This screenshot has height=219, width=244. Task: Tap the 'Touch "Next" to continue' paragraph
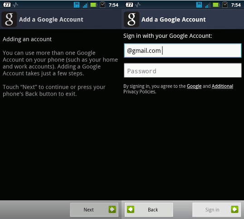[x=54, y=91]
